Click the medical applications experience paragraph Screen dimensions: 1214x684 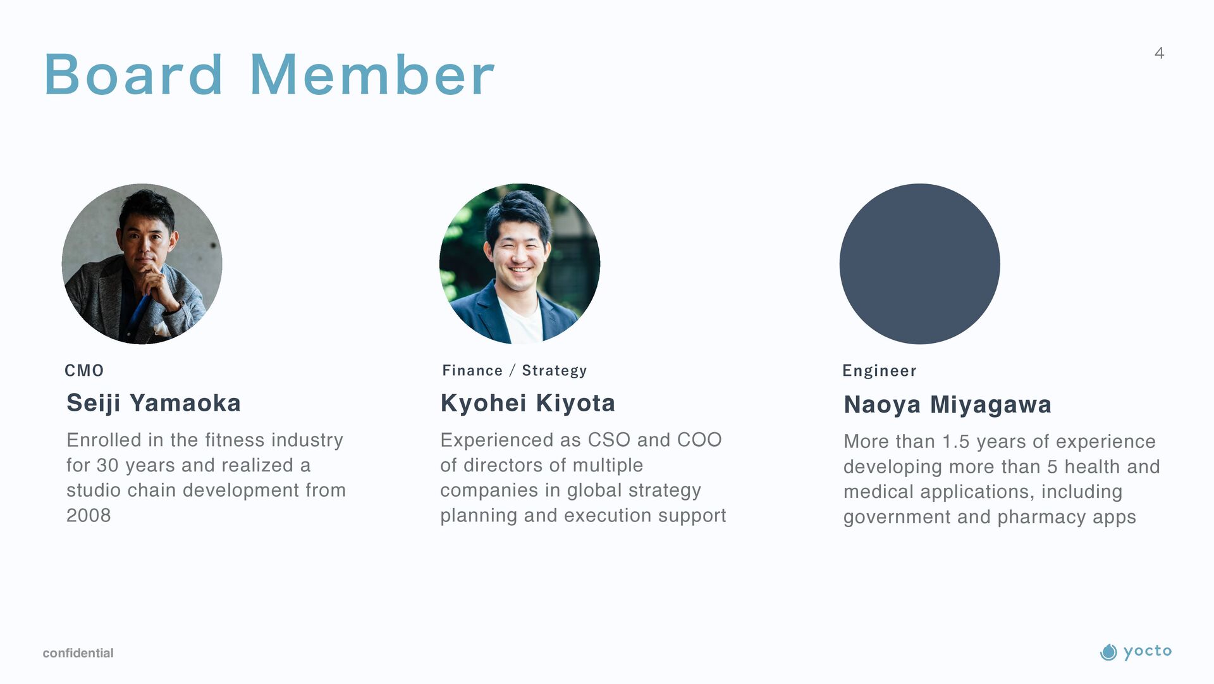1002,479
